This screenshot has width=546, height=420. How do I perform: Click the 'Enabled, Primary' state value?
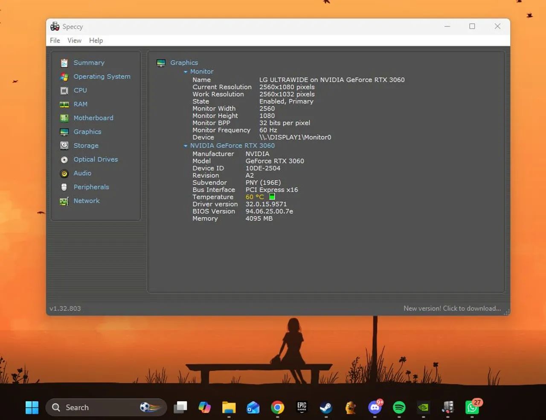pyautogui.click(x=286, y=101)
